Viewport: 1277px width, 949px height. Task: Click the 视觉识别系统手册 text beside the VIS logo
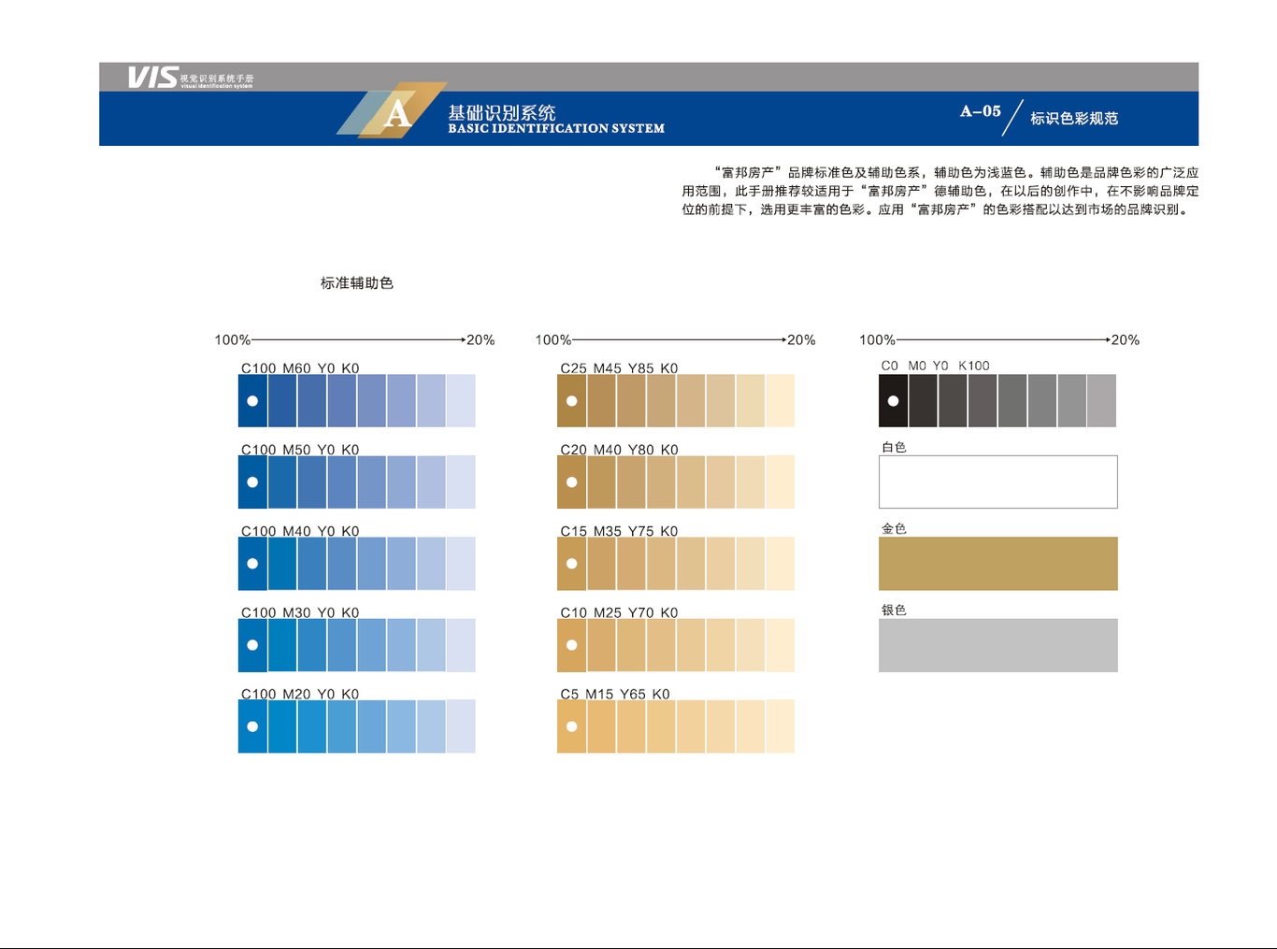click(x=217, y=79)
